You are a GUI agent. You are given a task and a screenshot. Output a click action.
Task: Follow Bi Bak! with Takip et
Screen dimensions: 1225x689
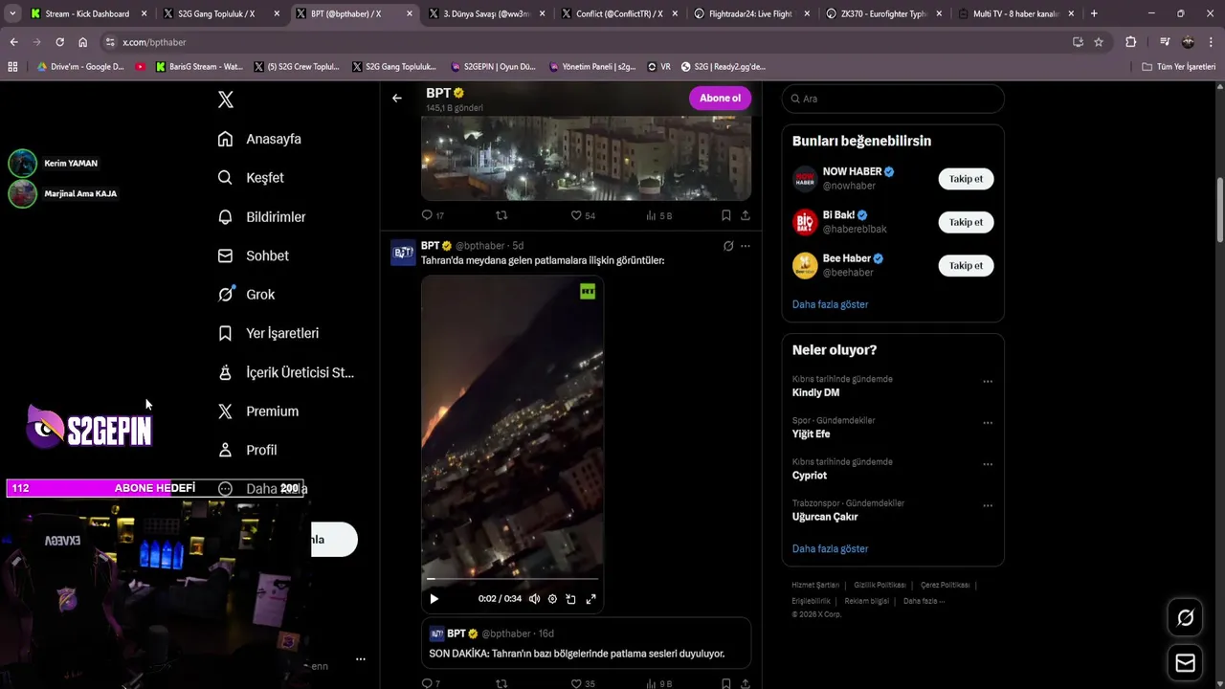click(x=966, y=222)
